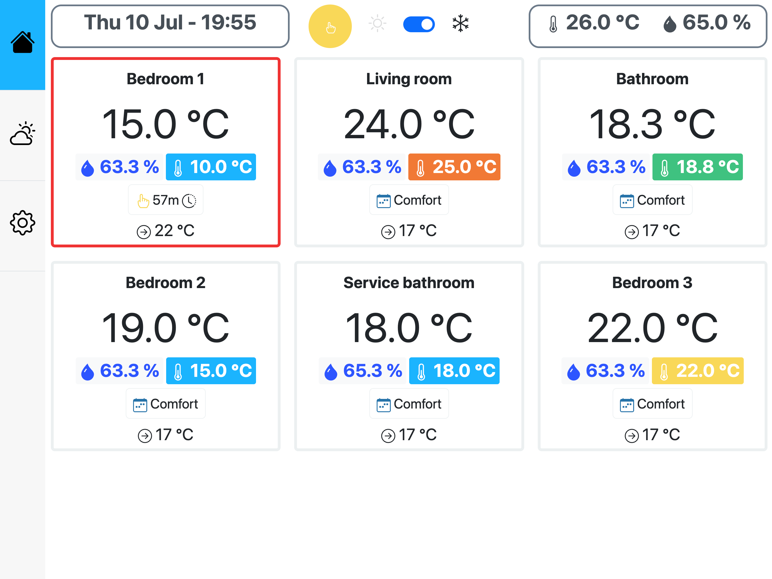The image size is (772, 579).
Task: Click Bedroom 1 setpoint 10.0 °C badge
Action: [211, 167]
